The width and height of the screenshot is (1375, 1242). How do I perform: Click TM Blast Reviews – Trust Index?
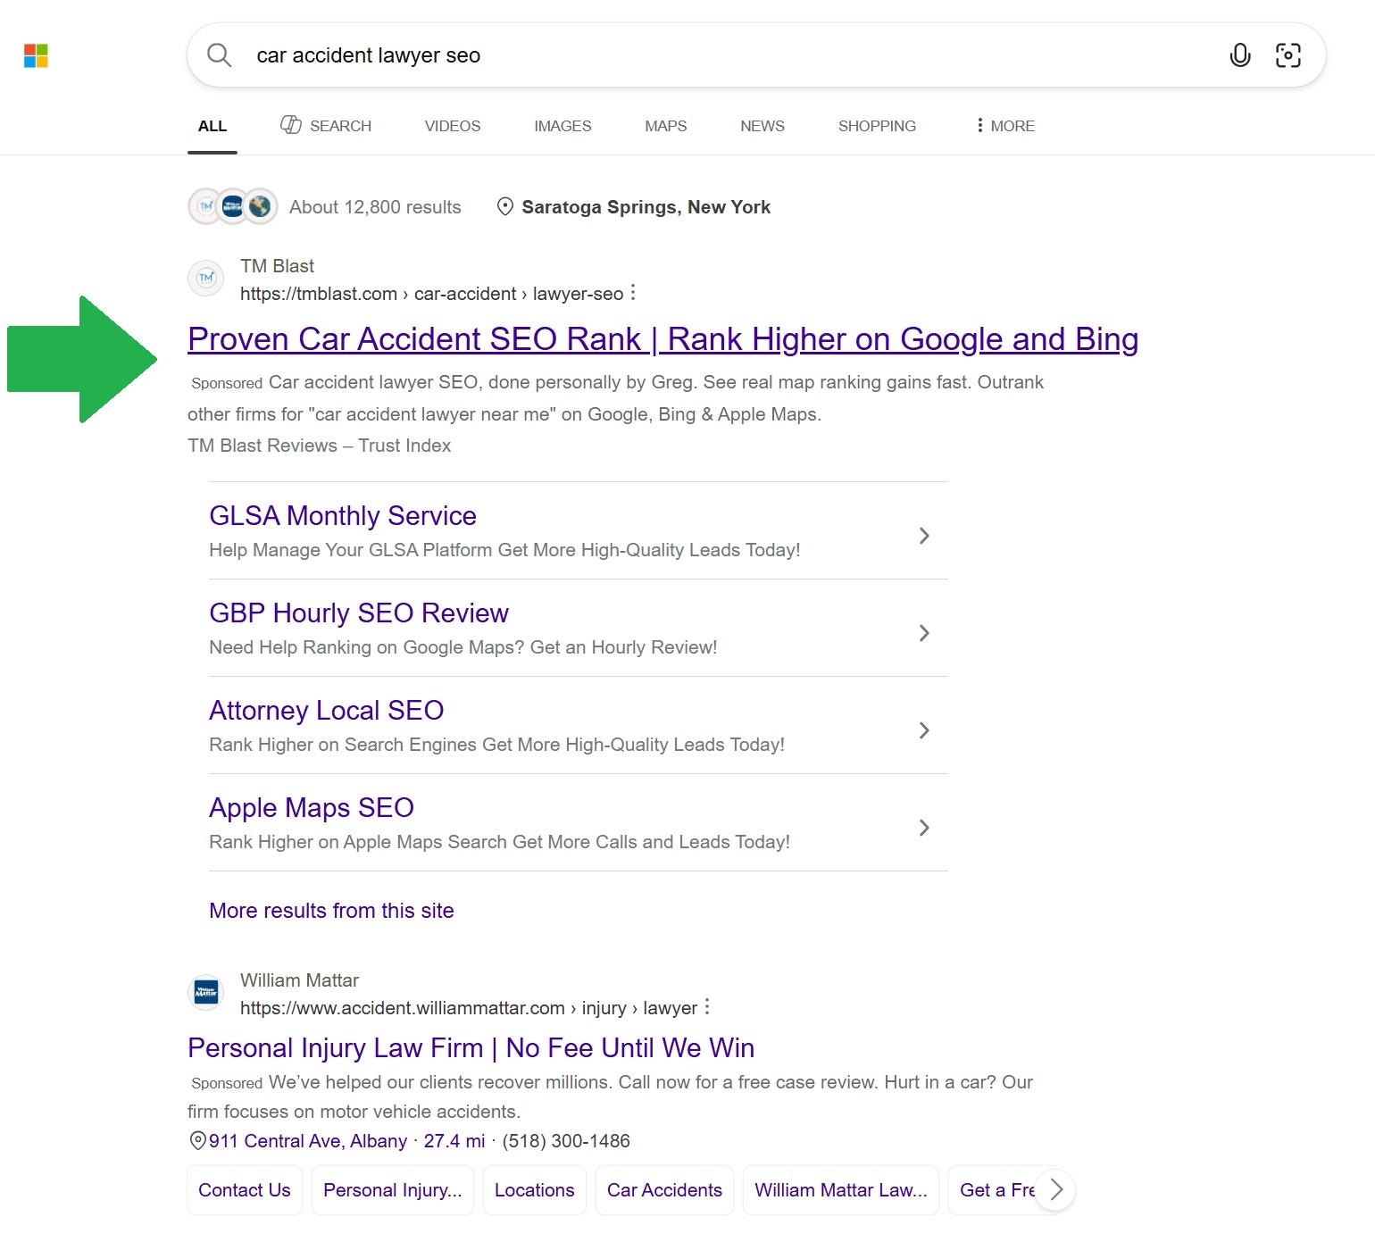pyautogui.click(x=319, y=446)
